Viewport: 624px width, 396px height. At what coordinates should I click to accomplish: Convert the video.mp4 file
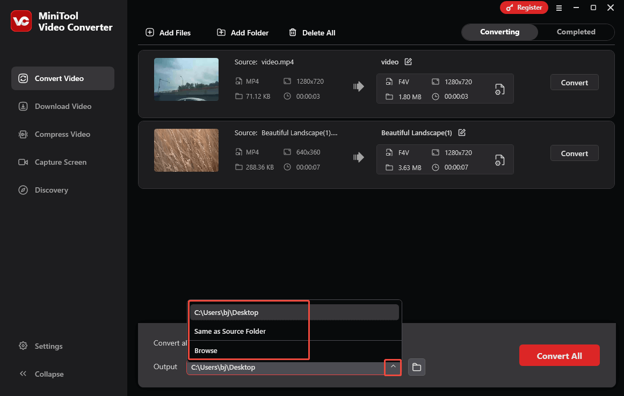[574, 82]
